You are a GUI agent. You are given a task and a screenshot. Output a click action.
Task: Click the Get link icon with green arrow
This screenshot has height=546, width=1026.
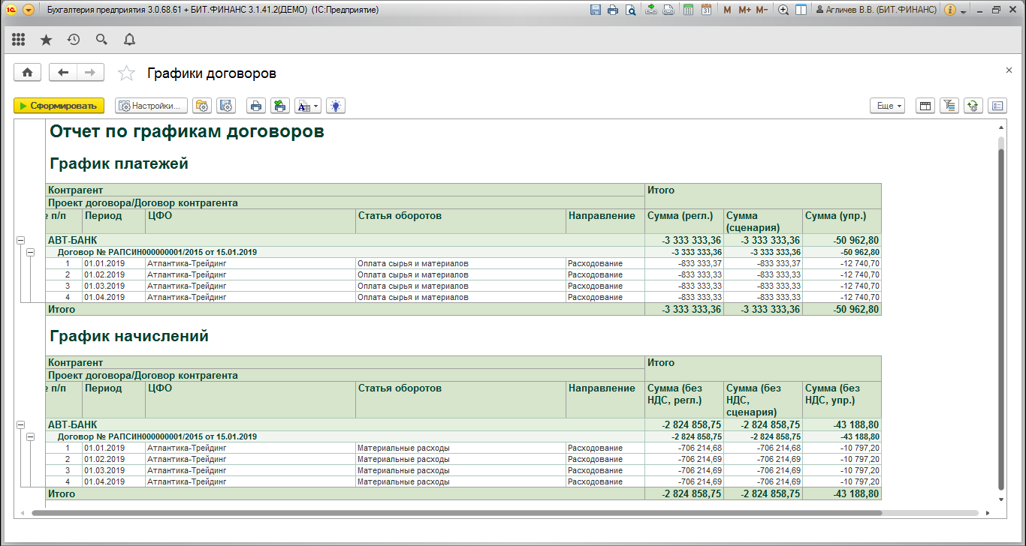[x=650, y=10]
